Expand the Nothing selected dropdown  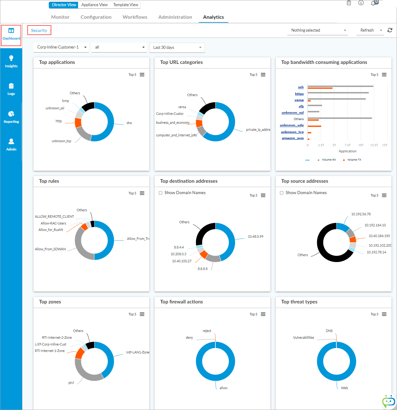pos(317,30)
